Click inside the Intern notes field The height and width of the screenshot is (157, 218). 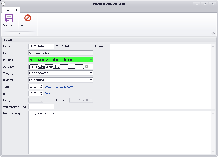160,76
